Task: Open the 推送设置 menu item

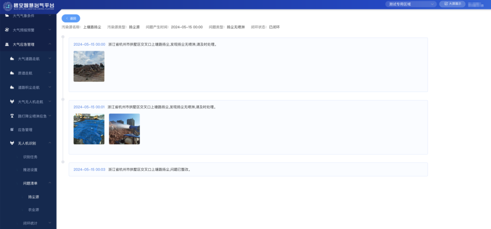Action: tap(30, 170)
